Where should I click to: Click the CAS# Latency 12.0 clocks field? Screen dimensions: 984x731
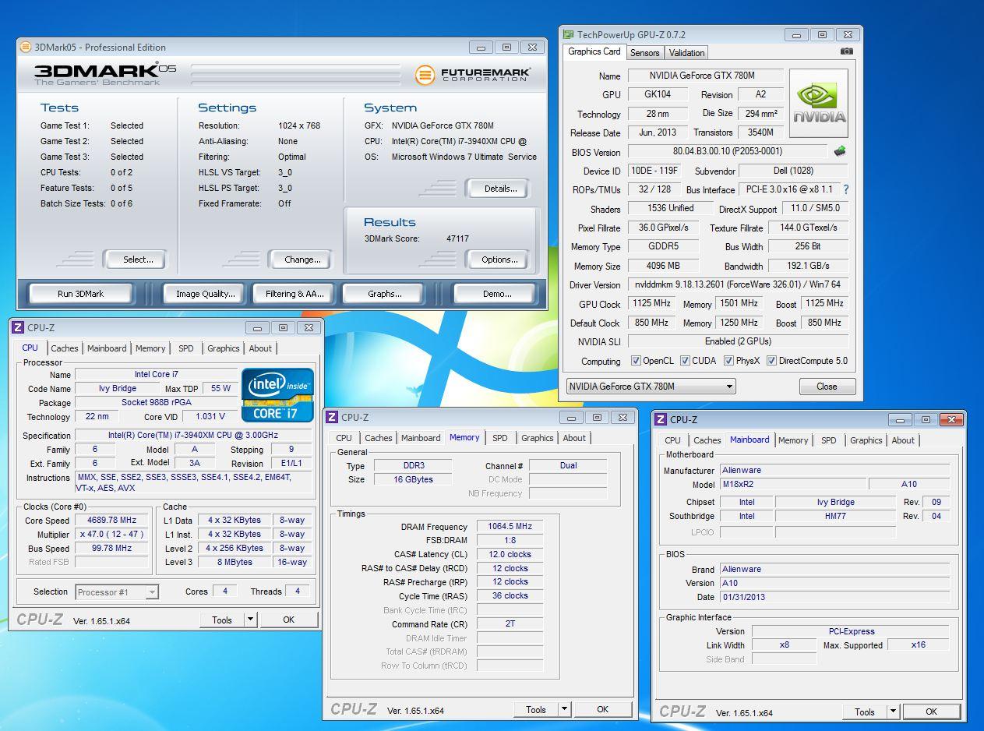510,554
